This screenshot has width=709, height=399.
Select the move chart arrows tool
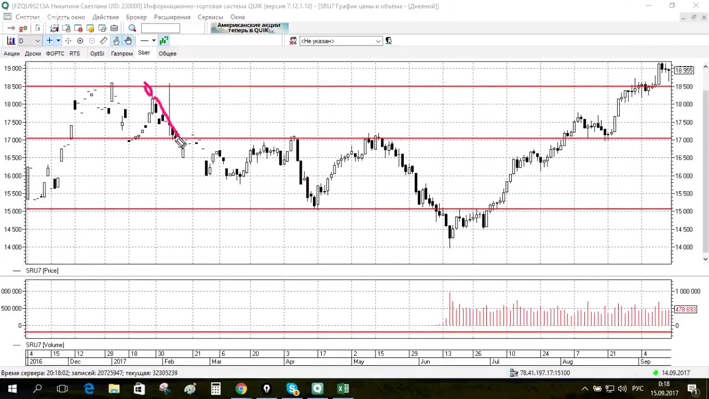pos(68,40)
